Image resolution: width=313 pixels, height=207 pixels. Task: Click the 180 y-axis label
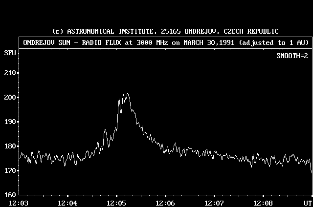point(9,146)
